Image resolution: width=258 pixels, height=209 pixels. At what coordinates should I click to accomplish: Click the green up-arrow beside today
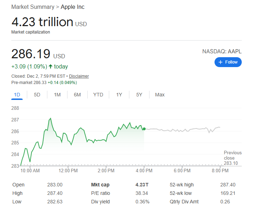pos(51,66)
